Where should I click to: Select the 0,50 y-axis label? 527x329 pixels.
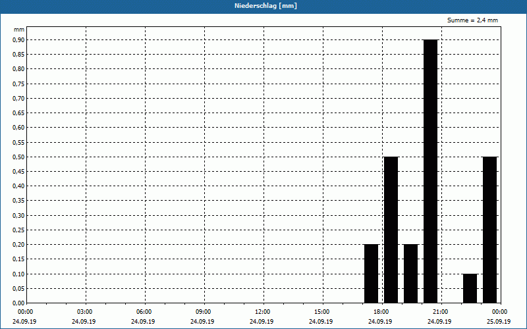(18, 157)
